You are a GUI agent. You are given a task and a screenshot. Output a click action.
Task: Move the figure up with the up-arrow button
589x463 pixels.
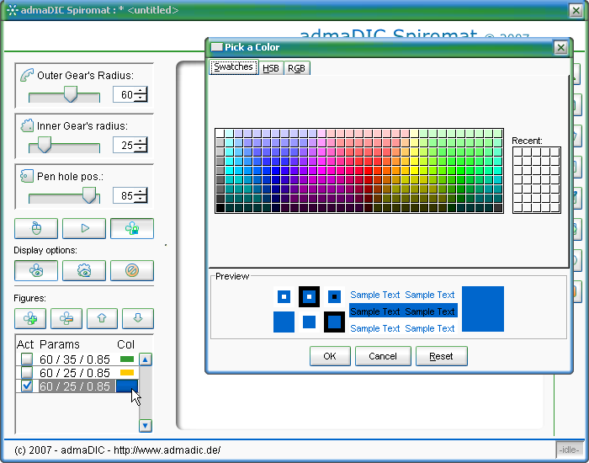[102, 318]
